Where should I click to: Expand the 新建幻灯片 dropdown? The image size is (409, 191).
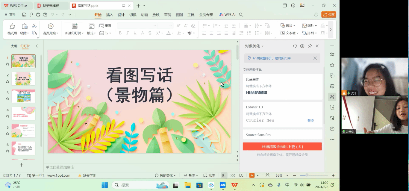[75, 33]
